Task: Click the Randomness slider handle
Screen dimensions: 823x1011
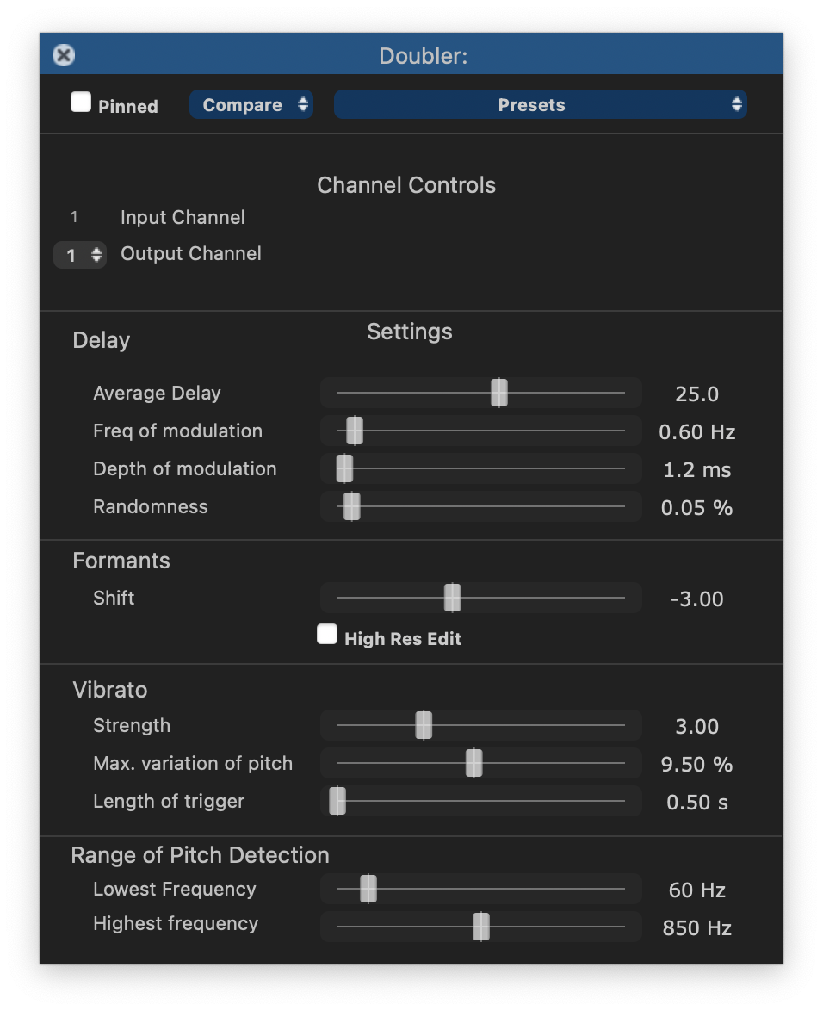Action: pos(351,506)
